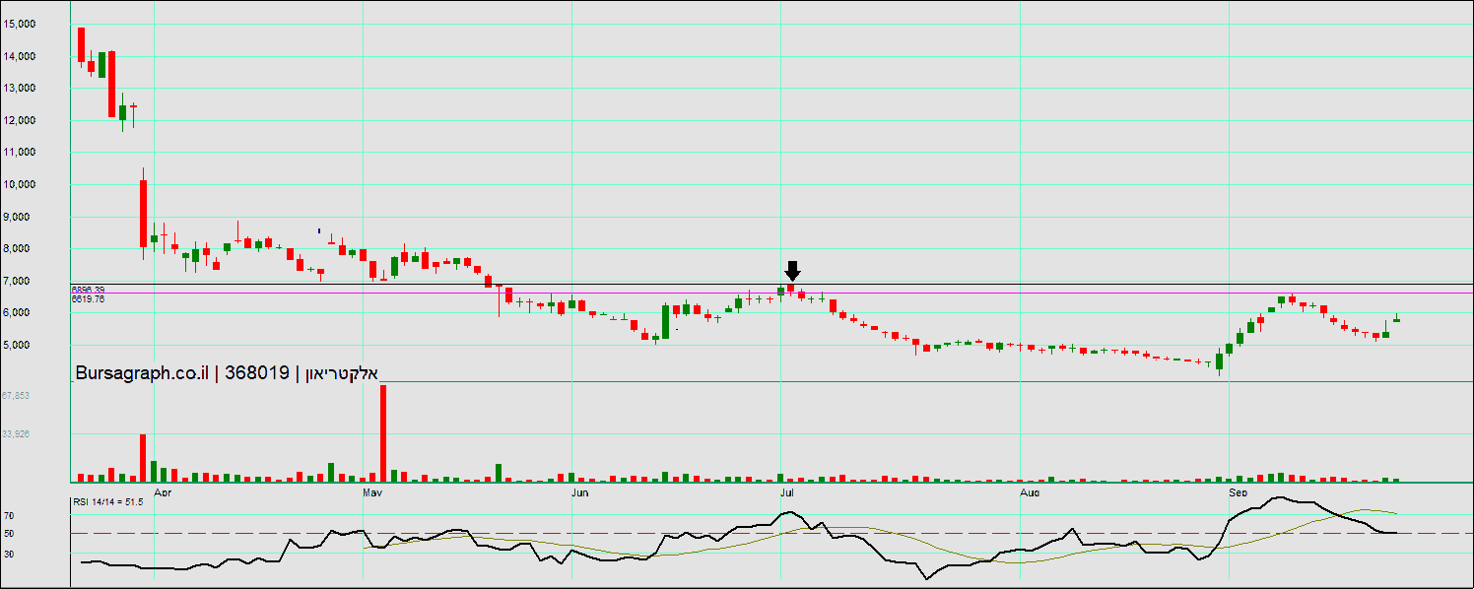Select the May label on the time axis
The width and height of the screenshot is (1474, 589).
372,491
